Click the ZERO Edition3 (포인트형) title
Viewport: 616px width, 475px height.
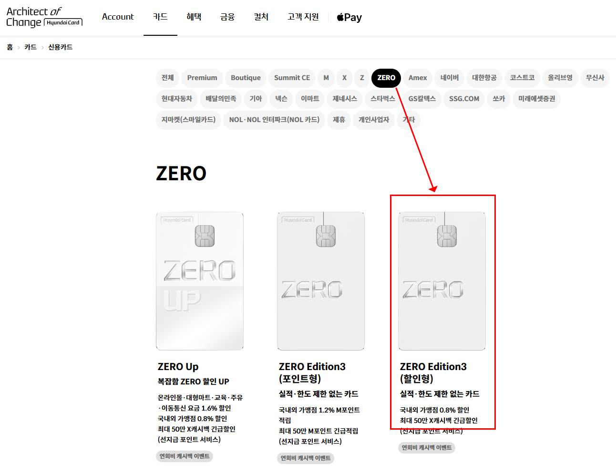pyautogui.click(x=312, y=372)
